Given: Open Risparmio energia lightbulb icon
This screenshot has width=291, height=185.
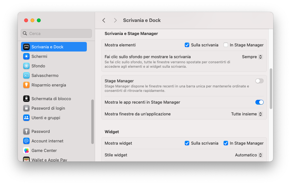Looking at the screenshot, I should click(x=26, y=85).
